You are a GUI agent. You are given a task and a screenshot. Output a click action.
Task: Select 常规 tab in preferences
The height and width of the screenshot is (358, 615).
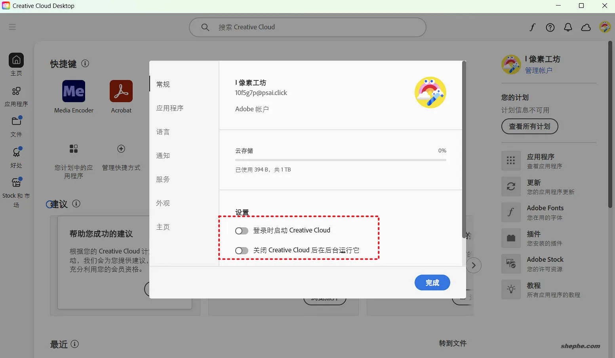163,84
